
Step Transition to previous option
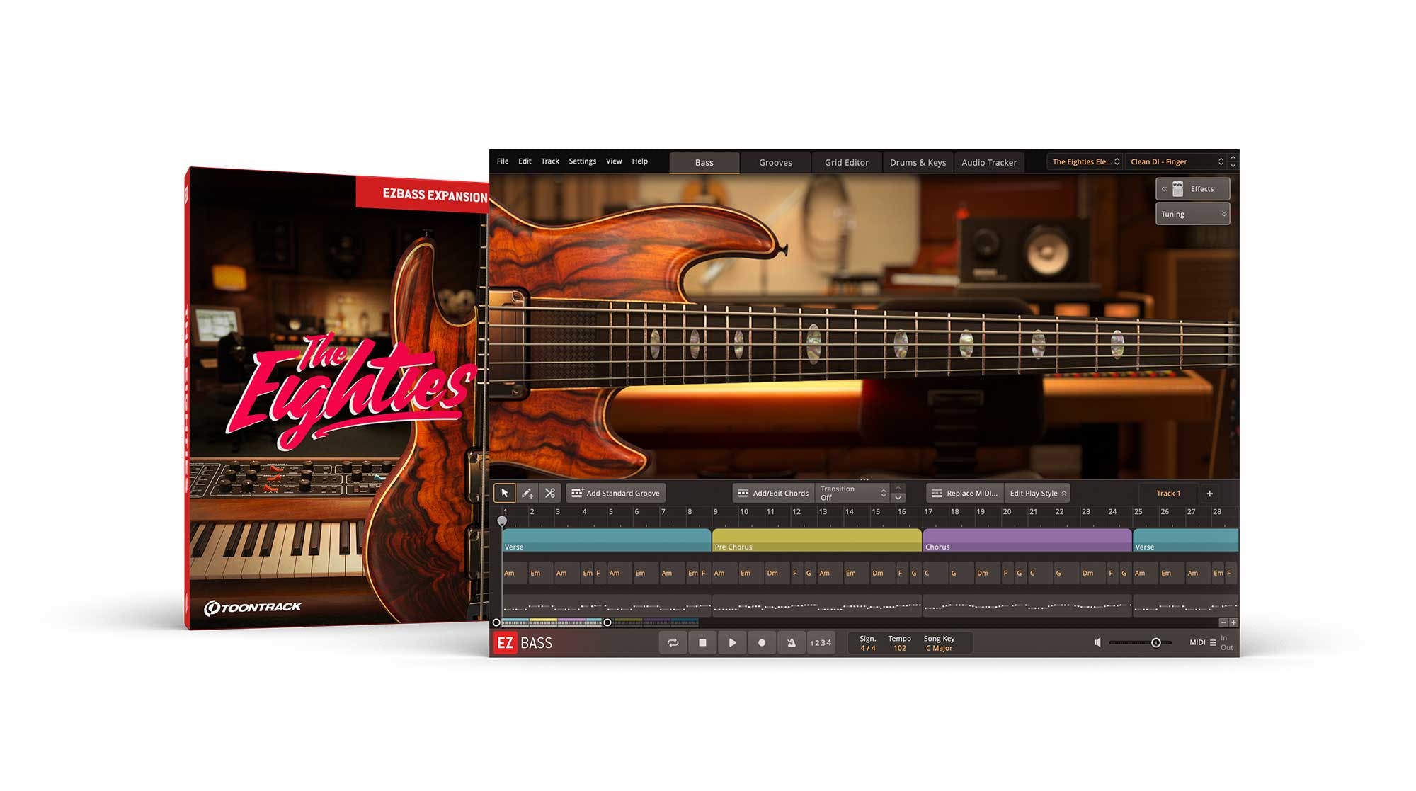coord(898,488)
